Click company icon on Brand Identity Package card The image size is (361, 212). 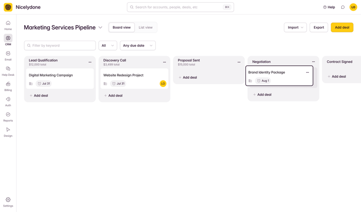250,81
